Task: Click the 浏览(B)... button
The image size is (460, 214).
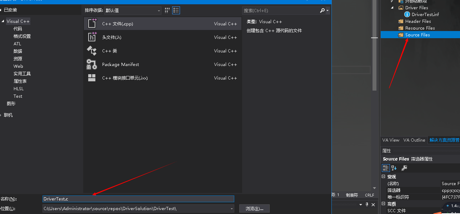Action: click(254, 209)
